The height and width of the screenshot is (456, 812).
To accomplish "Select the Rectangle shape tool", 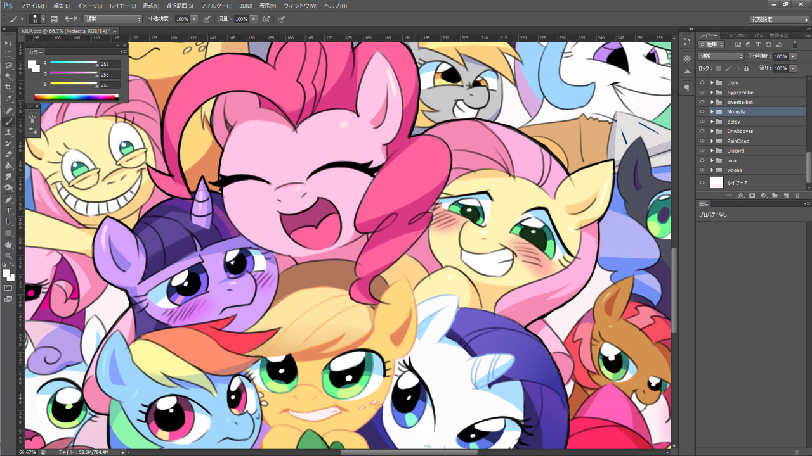I will [x=9, y=232].
